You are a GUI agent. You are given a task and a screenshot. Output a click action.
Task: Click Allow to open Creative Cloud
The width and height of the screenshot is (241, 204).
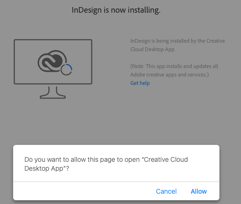click(199, 191)
